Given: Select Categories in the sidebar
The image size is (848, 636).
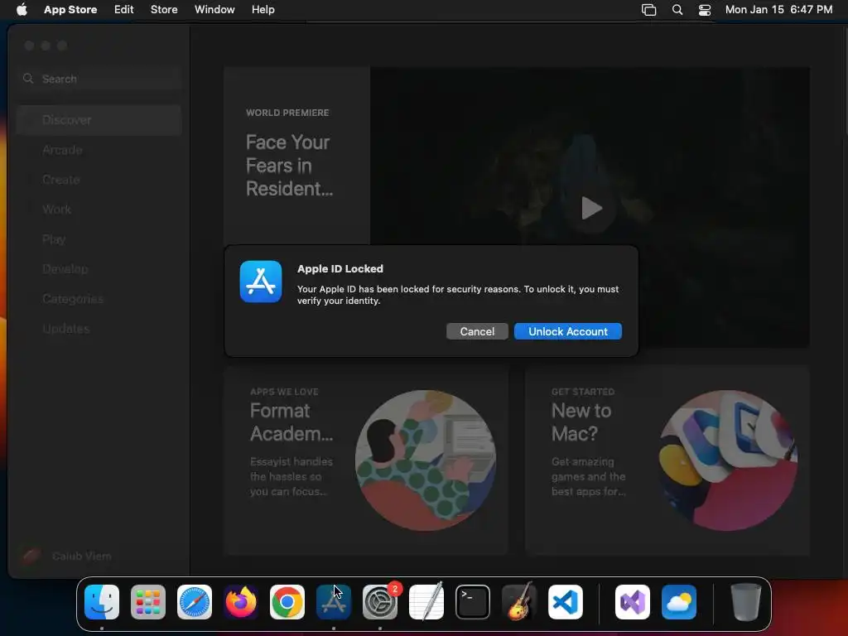Looking at the screenshot, I should pos(99,298).
